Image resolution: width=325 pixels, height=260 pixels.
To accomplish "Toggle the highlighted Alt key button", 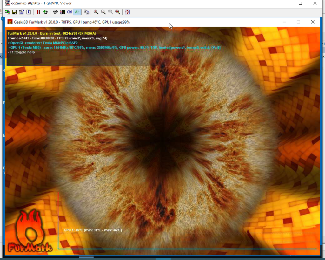I will [77, 12].
